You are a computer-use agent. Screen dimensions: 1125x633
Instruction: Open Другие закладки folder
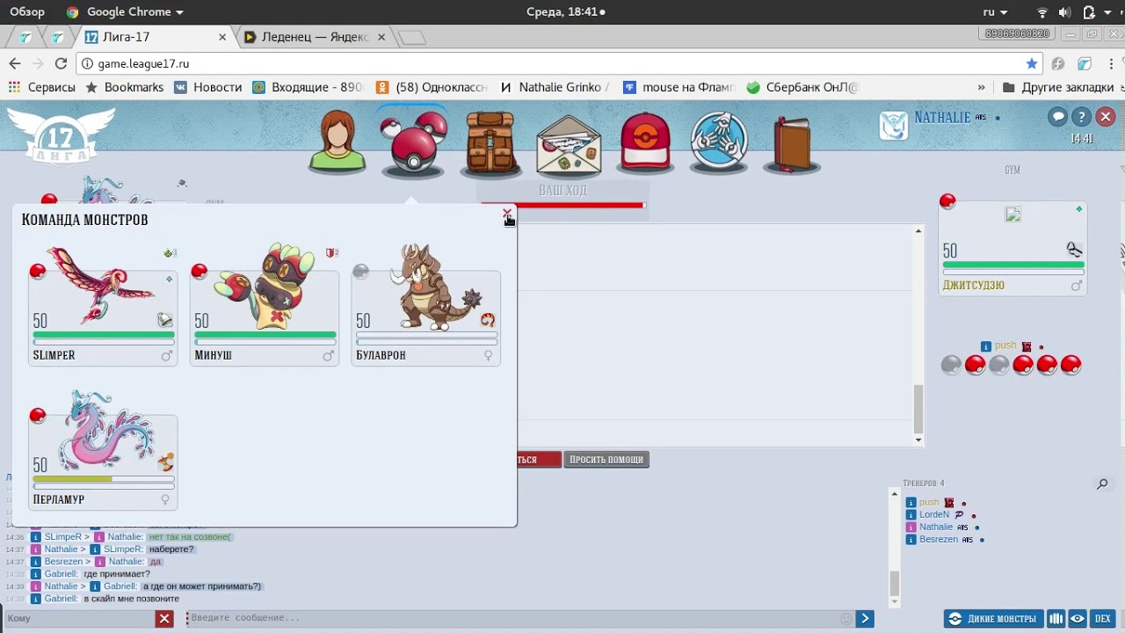(1058, 87)
